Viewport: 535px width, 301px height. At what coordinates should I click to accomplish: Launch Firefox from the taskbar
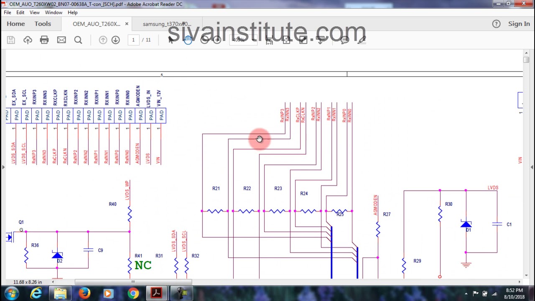84,293
